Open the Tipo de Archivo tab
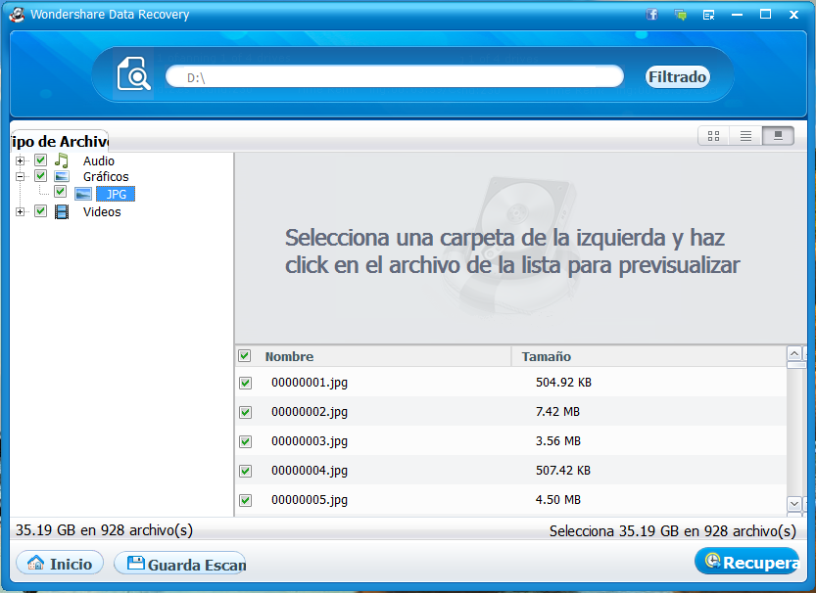The height and width of the screenshot is (593, 816). 60,141
